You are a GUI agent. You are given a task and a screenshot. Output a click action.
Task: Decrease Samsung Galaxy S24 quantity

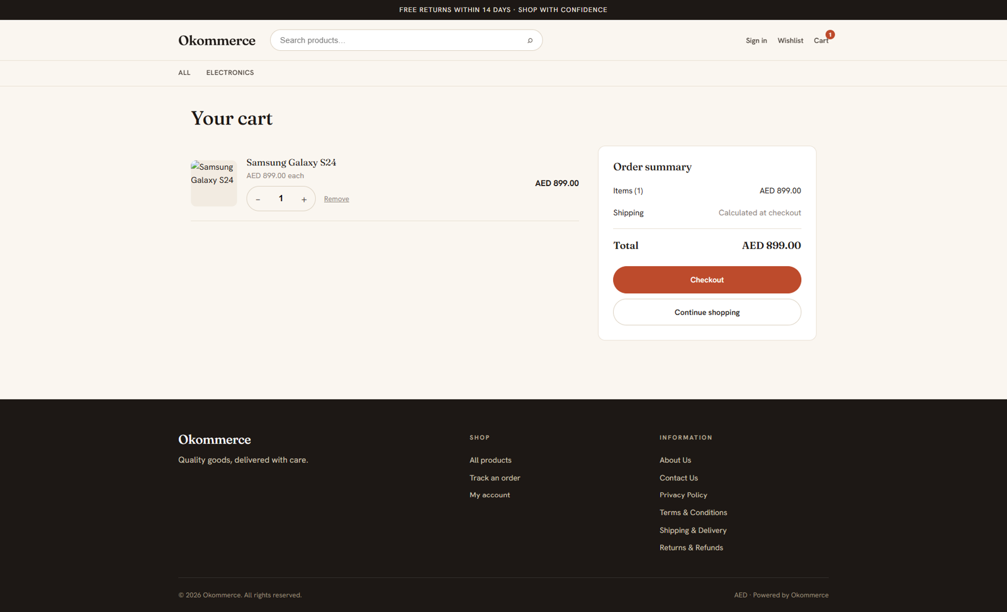[258, 199]
